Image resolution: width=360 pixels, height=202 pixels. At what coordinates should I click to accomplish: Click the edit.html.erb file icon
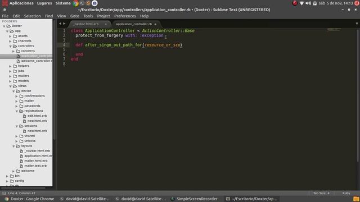click(25, 116)
